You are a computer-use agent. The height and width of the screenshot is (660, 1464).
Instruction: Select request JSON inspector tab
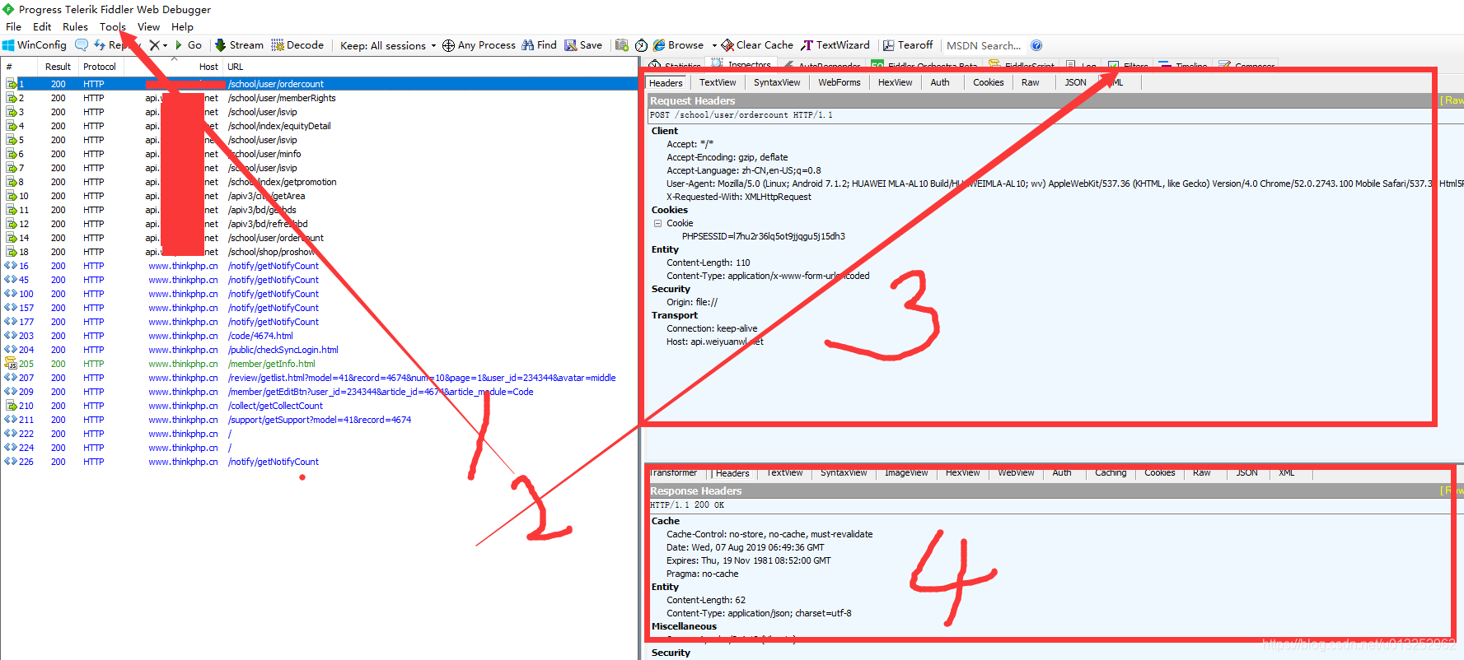tap(1075, 82)
